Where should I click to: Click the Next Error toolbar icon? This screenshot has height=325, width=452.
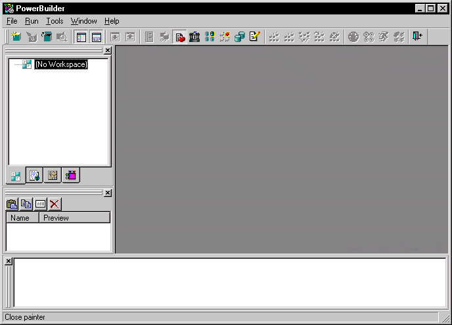coord(116,37)
